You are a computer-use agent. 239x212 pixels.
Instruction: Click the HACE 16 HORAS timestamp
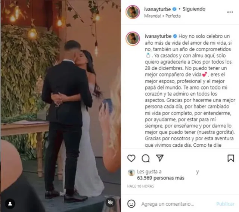pos(140,186)
